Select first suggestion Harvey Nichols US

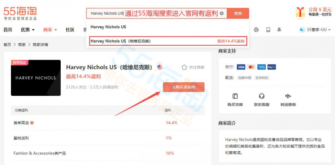(108, 27)
